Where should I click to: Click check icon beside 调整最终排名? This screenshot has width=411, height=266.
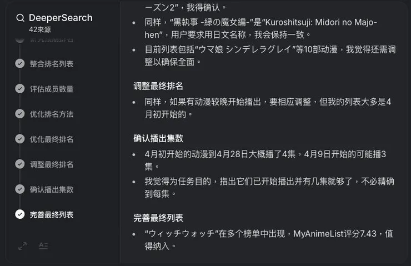[20, 164]
